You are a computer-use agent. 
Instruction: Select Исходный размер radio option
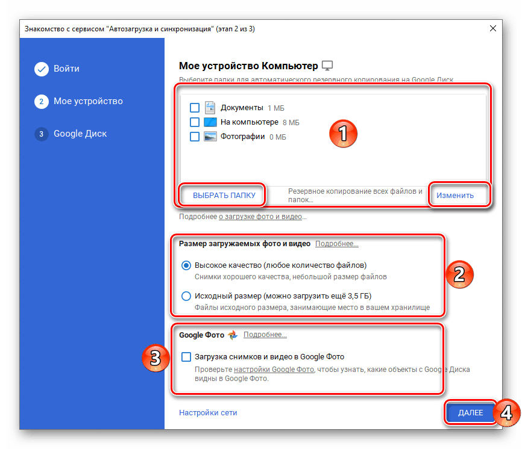(x=186, y=296)
